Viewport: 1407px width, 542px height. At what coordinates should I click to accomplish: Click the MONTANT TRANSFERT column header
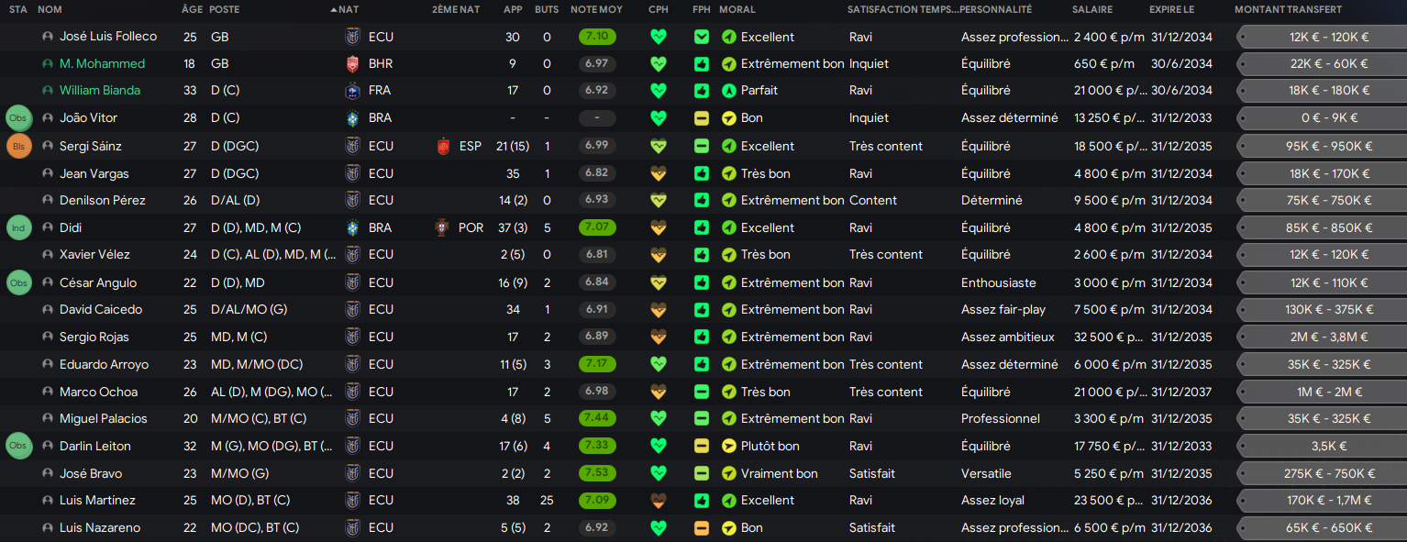point(1288,9)
